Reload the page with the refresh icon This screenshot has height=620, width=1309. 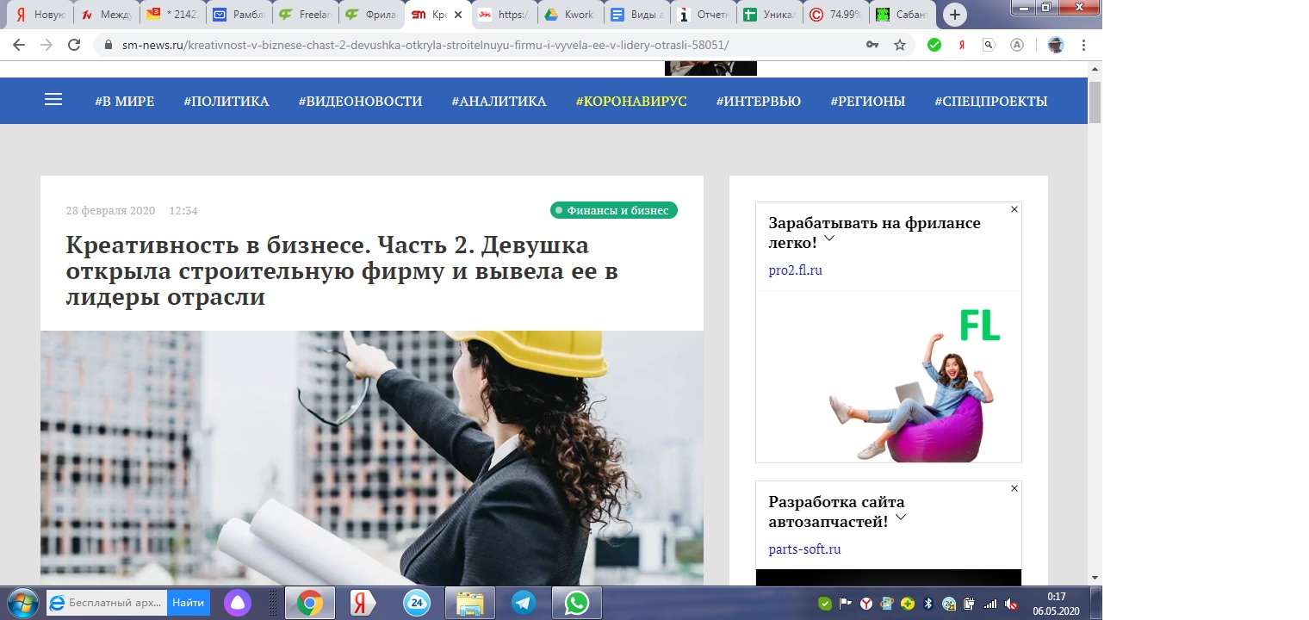[74, 45]
